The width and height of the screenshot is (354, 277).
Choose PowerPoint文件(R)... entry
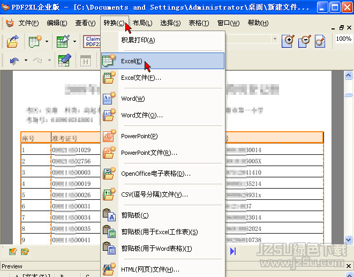point(163,153)
